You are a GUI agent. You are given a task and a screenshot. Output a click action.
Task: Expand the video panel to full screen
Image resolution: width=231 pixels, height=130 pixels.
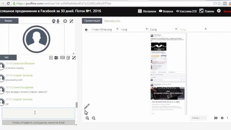(71, 21)
